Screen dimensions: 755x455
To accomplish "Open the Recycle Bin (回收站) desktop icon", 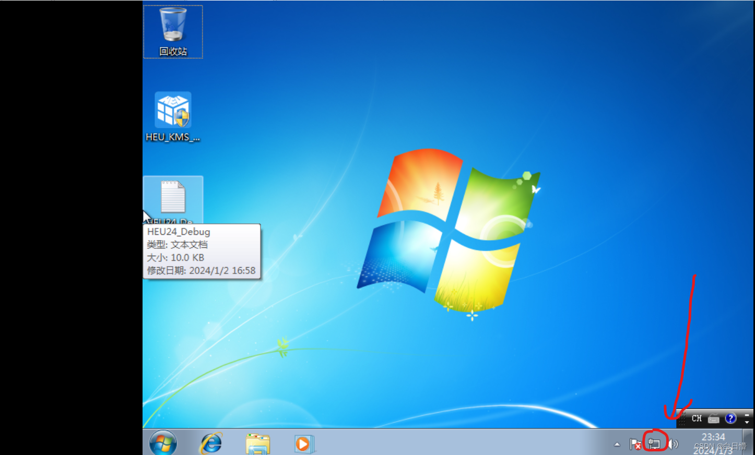I will pyautogui.click(x=173, y=31).
